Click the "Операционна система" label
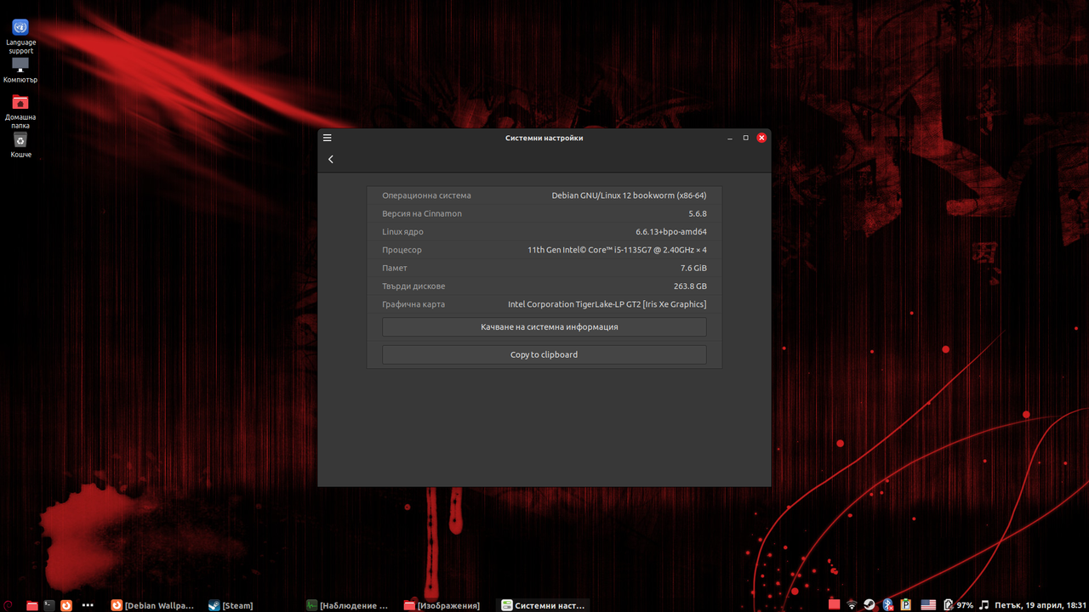Image resolution: width=1089 pixels, height=612 pixels. 426,195
